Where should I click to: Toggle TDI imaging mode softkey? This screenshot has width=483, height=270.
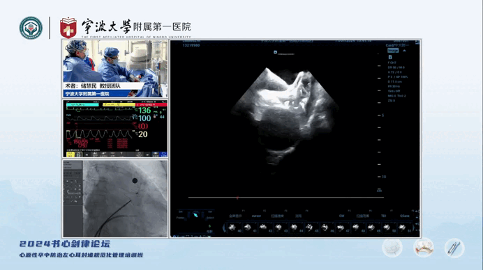383,216
